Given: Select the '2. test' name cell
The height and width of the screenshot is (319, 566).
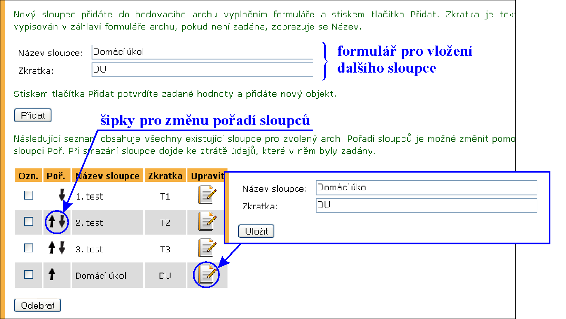Looking at the screenshot, I should point(107,222).
